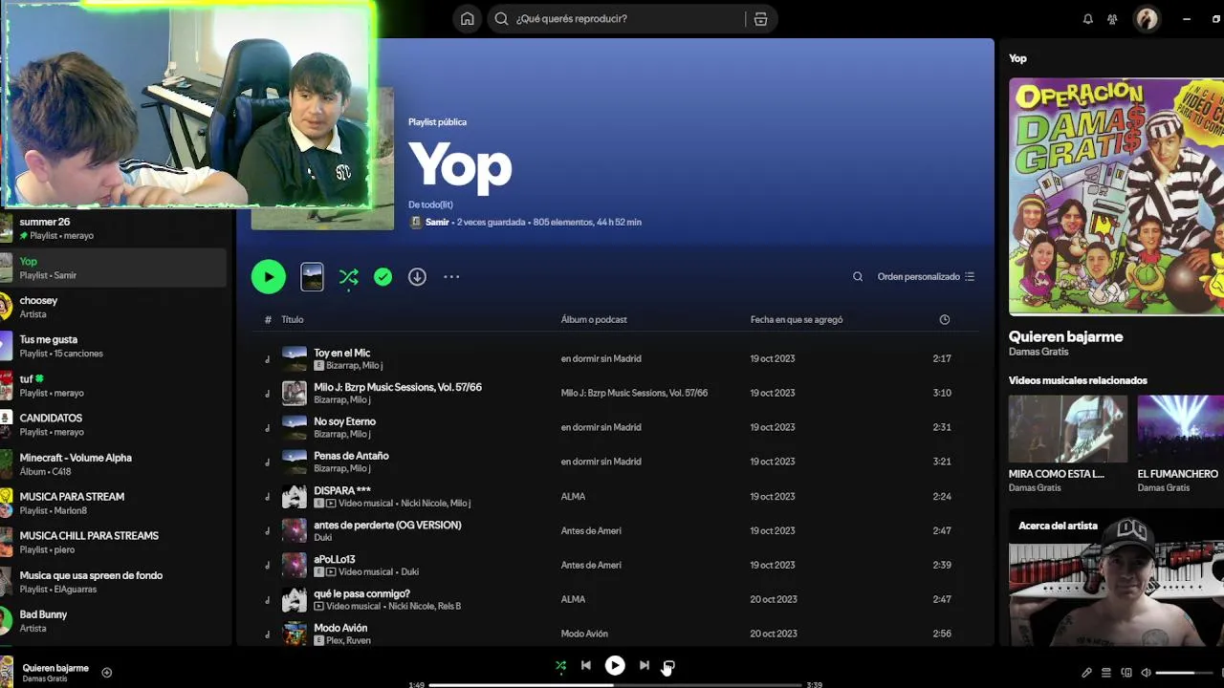Screen dimensions: 1224x688
Task: Sort by 'Álbum o podcast' column header
Action: pyautogui.click(x=594, y=320)
